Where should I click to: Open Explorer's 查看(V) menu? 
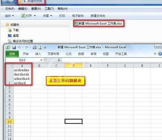36,9
